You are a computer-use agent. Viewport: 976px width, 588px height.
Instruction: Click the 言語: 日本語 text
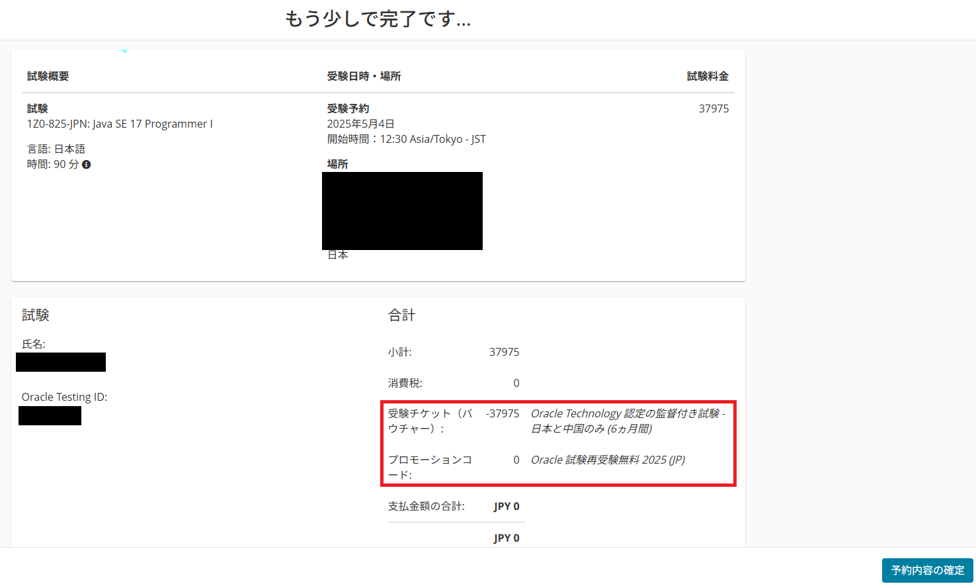(56, 149)
